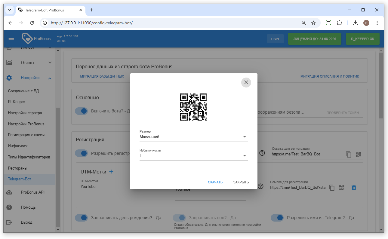Click МИГРАЦИЯ БАЗЫ ДАННЫХ link
388x239 pixels.
pyautogui.click(x=102, y=76)
